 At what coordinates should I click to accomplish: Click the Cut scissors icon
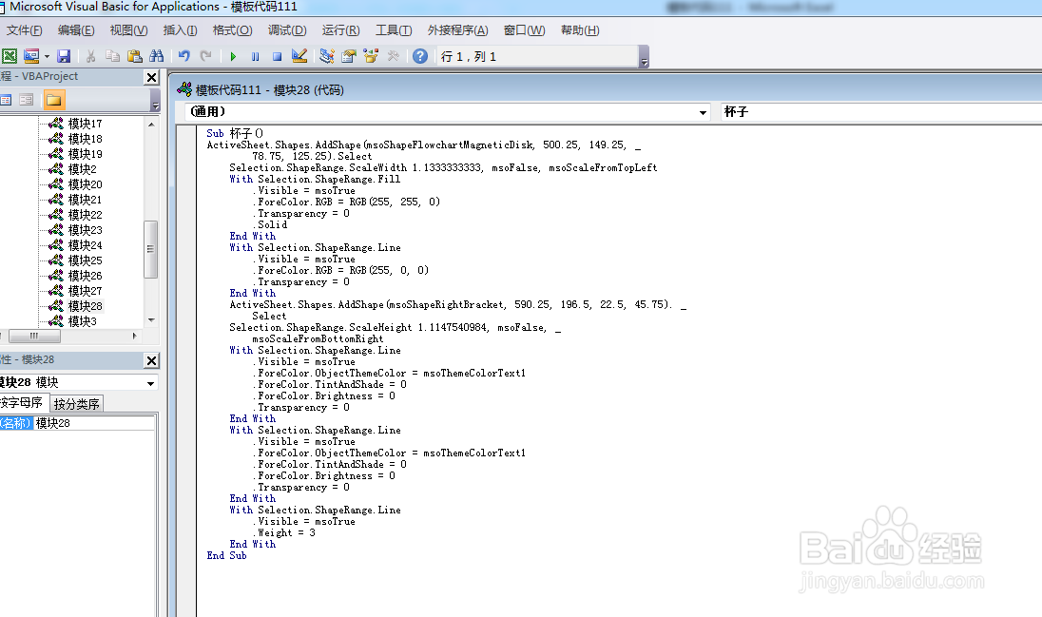(x=91, y=56)
